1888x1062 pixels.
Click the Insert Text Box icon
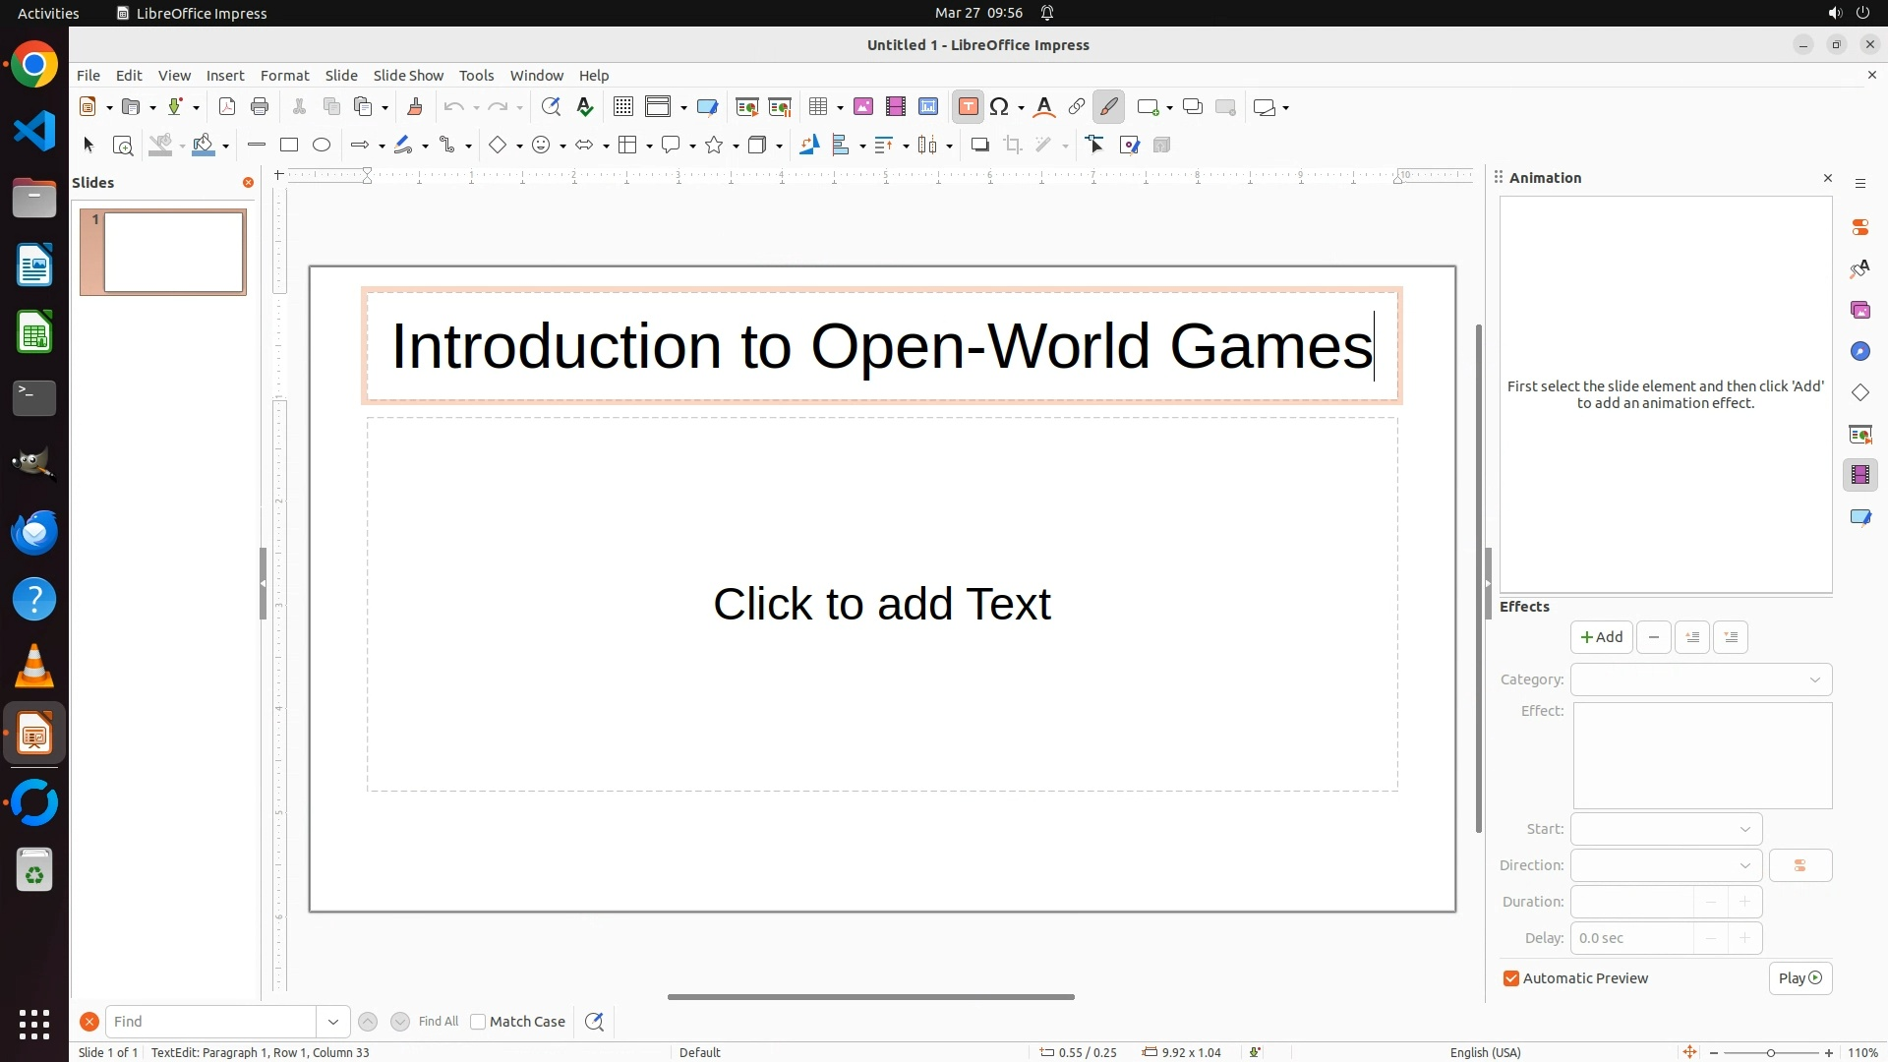click(968, 107)
